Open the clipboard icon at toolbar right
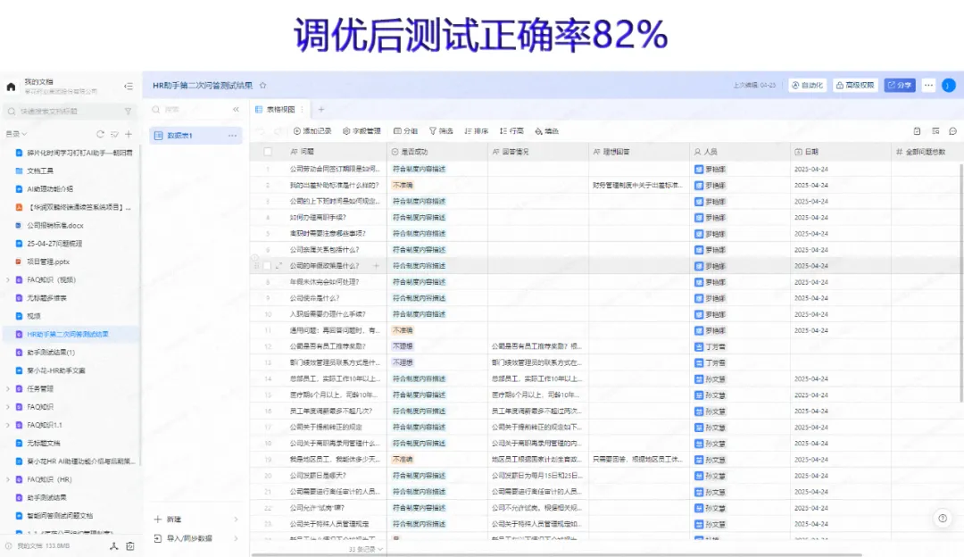 (x=917, y=131)
